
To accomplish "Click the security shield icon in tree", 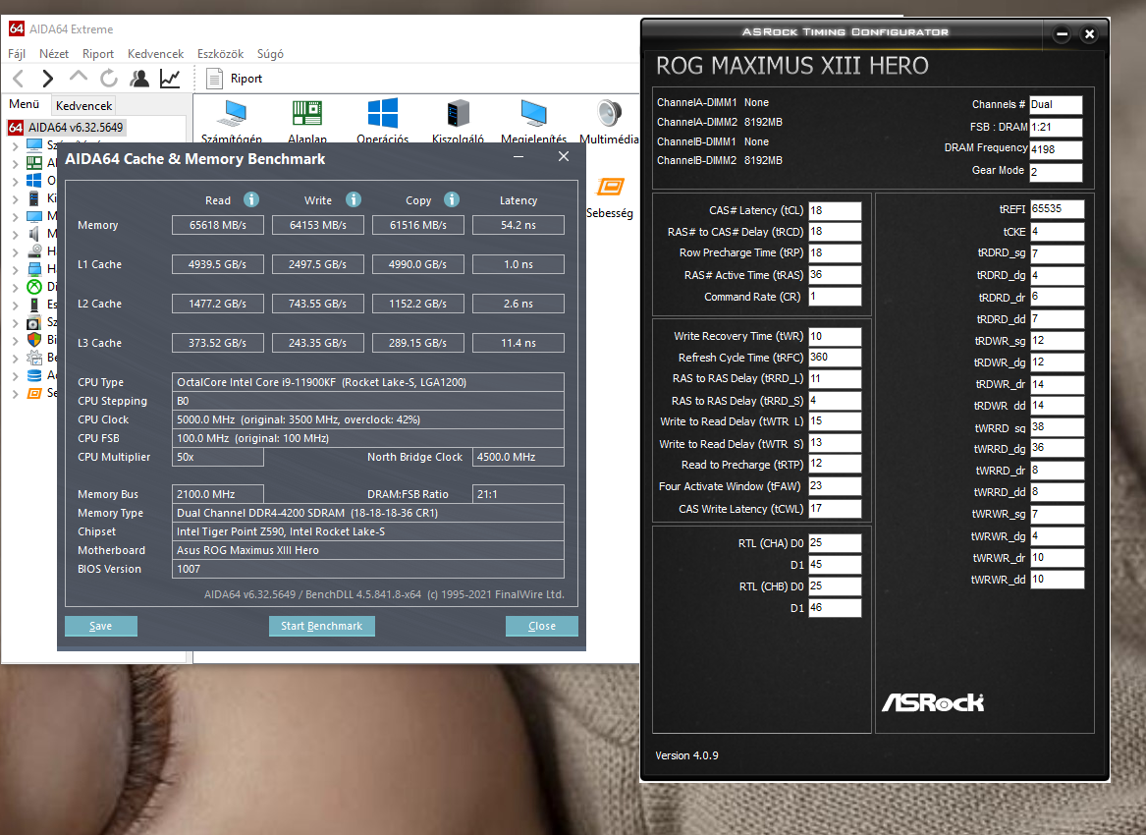I will click(x=33, y=340).
